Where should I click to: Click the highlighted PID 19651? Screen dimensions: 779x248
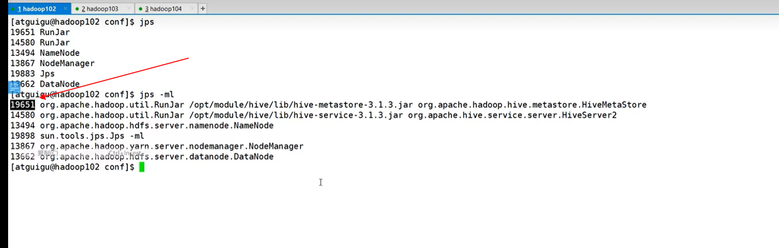click(x=22, y=105)
